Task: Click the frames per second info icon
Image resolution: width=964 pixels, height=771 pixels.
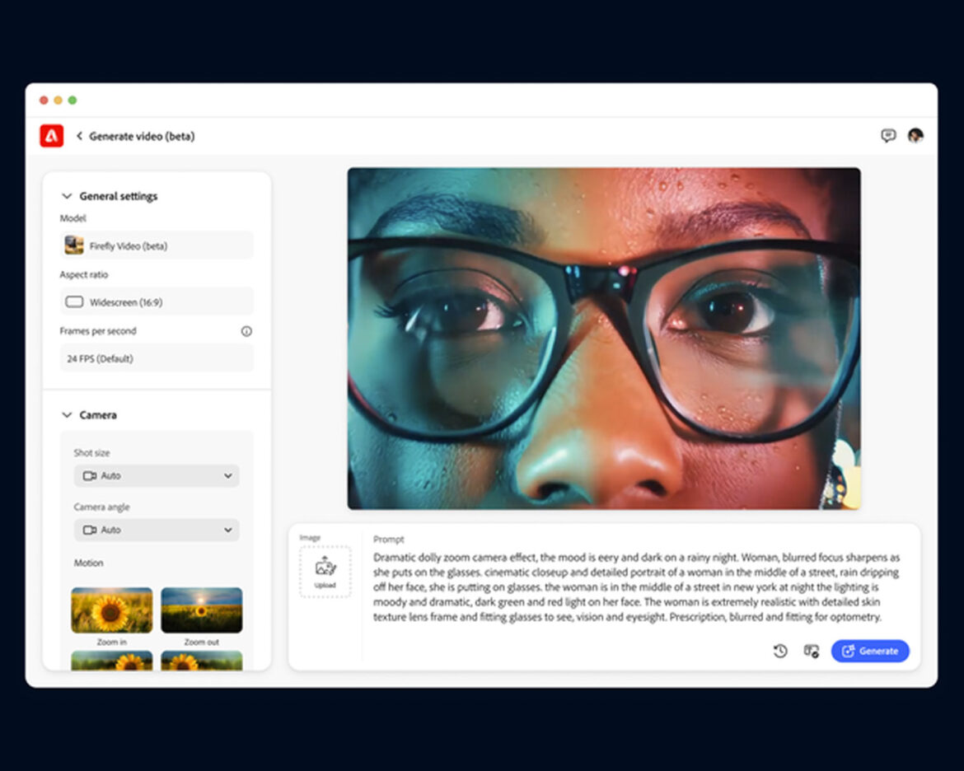Action: pyautogui.click(x=246, y=331)
